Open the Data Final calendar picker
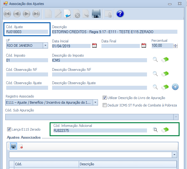 [144, 45]
